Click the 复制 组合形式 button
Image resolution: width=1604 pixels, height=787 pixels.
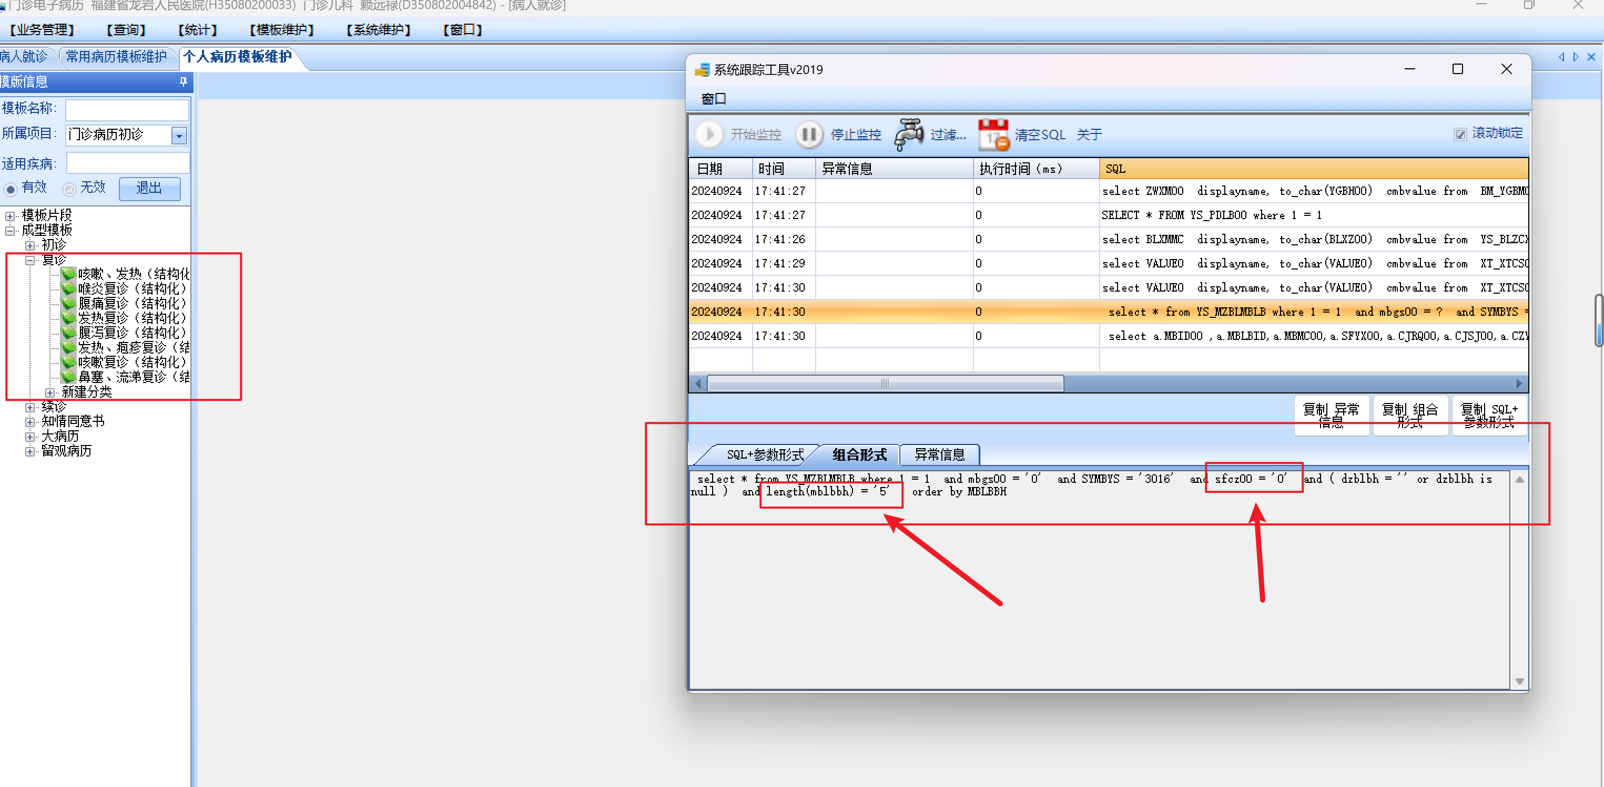(1410, 415)
